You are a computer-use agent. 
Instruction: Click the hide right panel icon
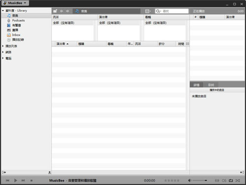point(242,172)
